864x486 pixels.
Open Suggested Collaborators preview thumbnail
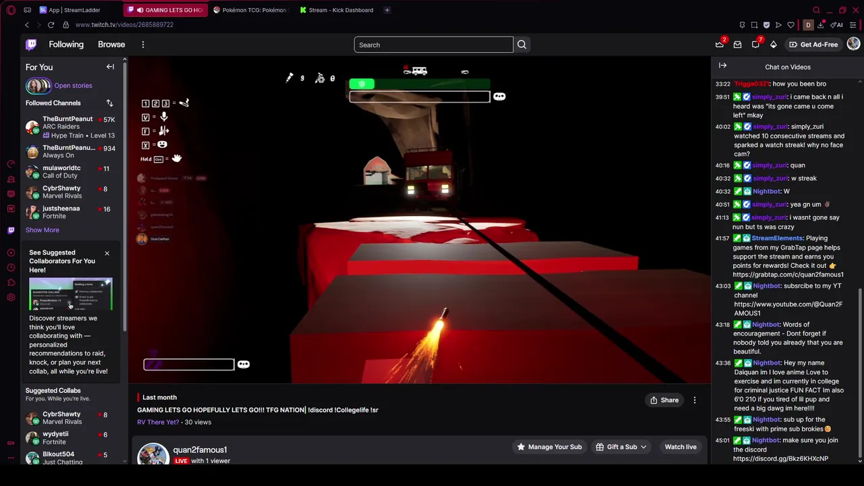[71, 294]
